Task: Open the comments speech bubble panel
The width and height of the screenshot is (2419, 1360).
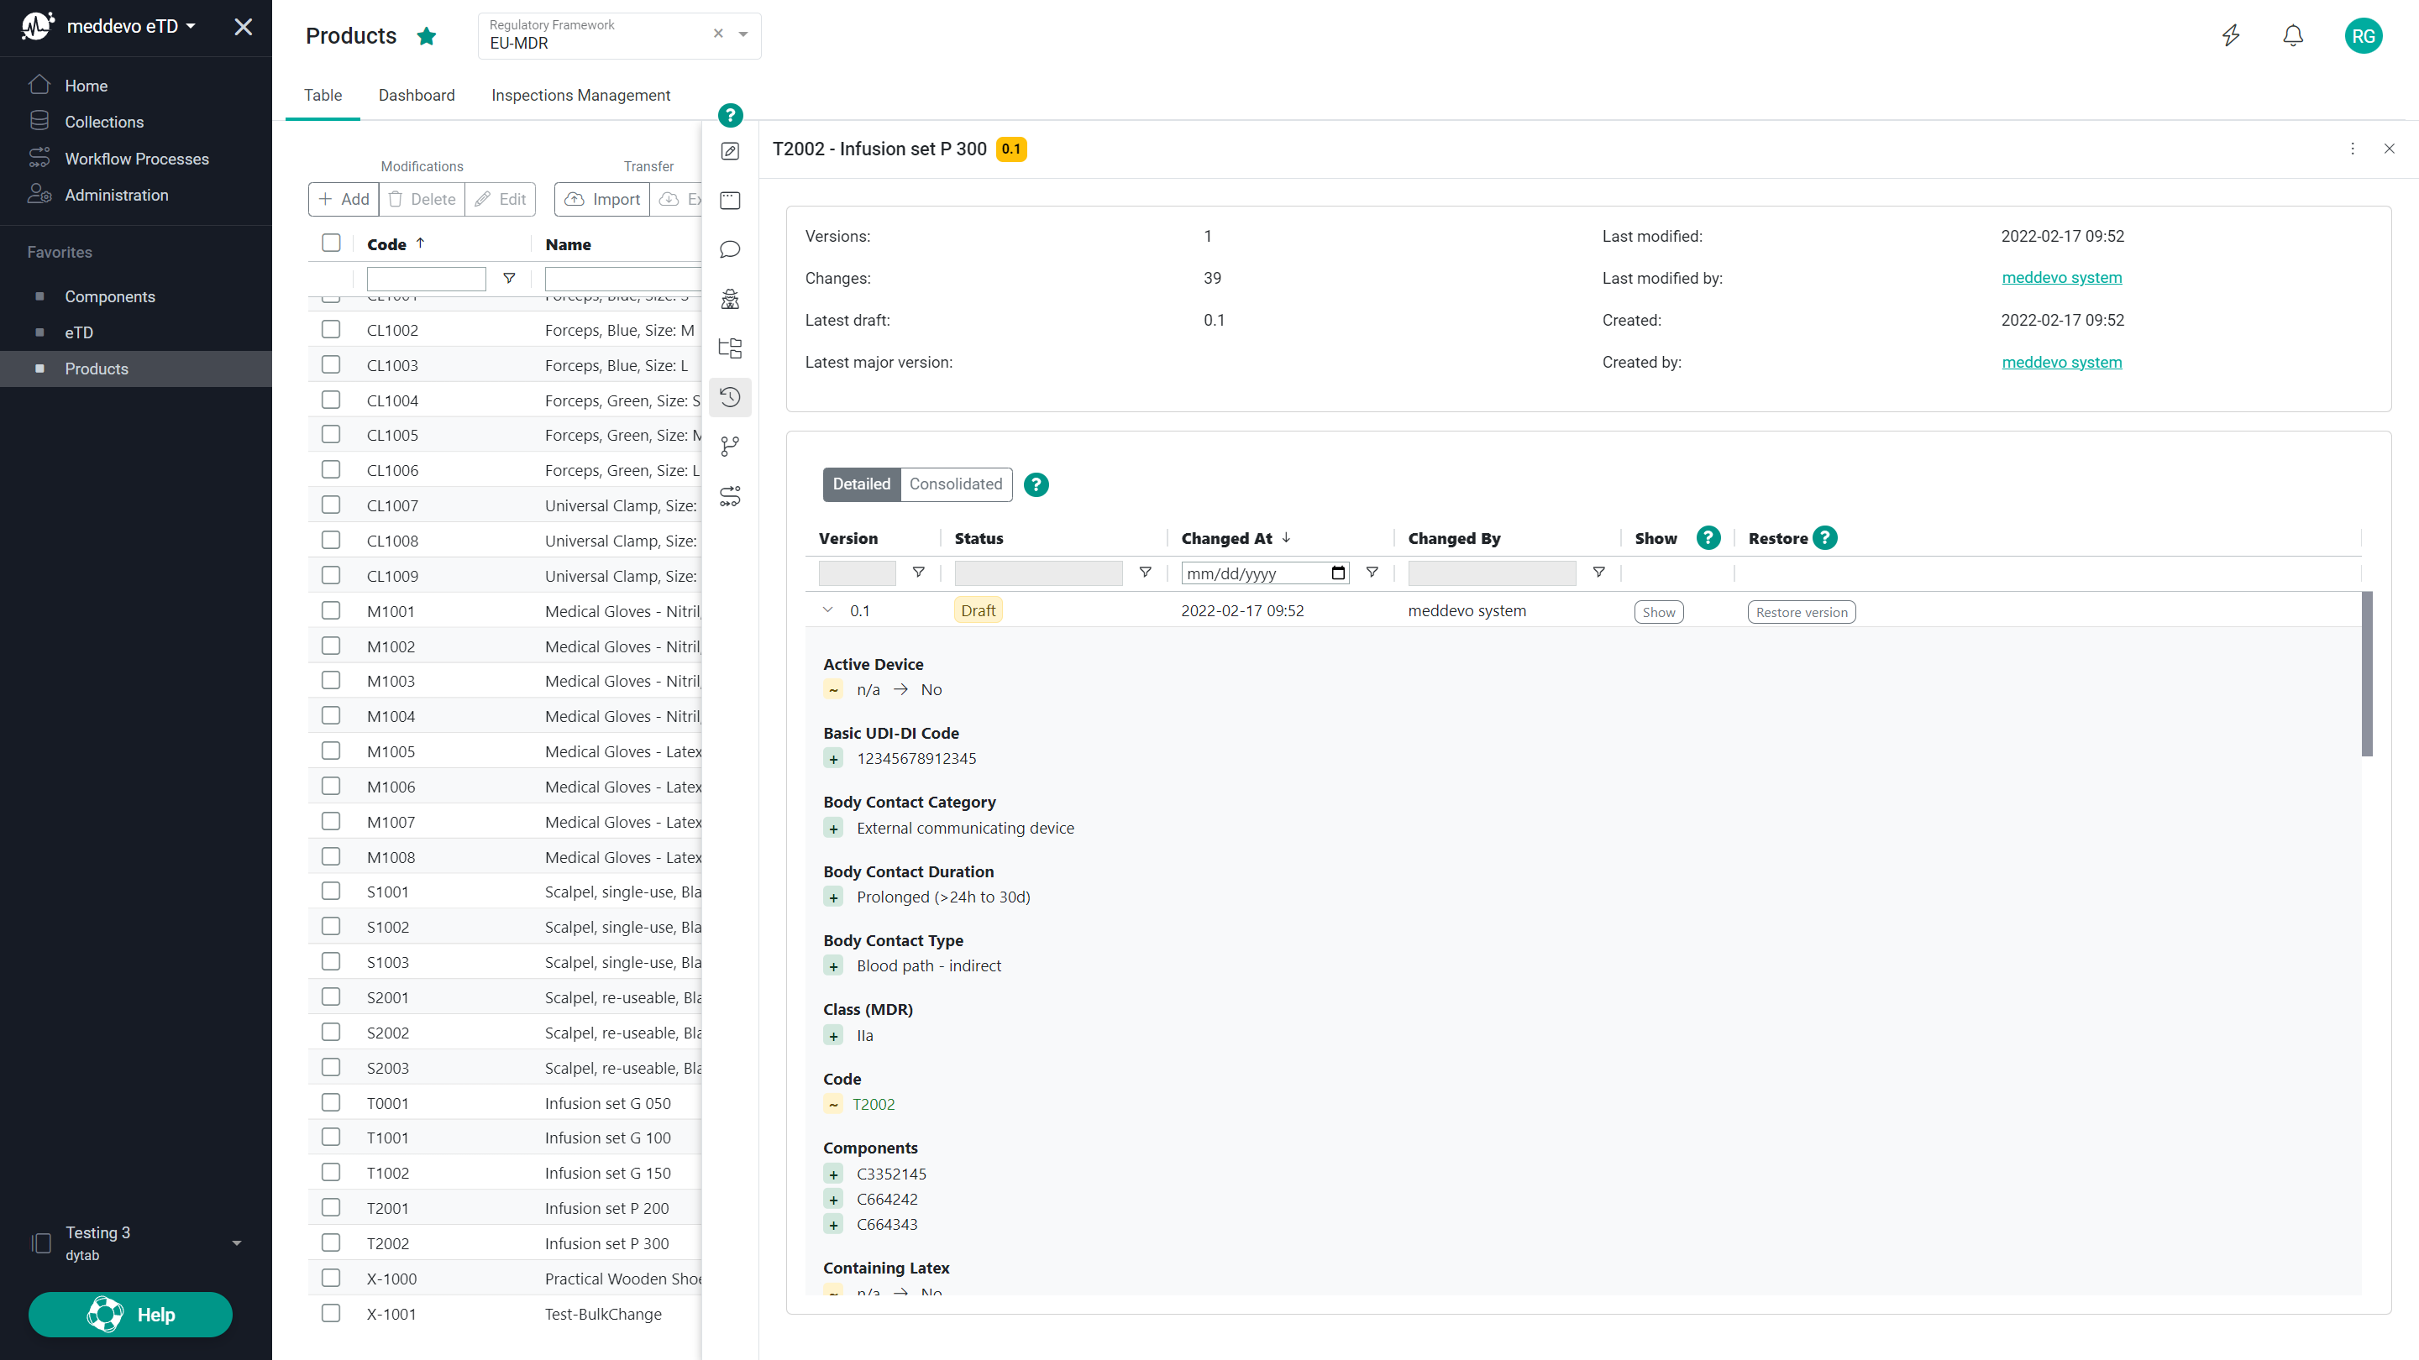Action: [730, 248]
